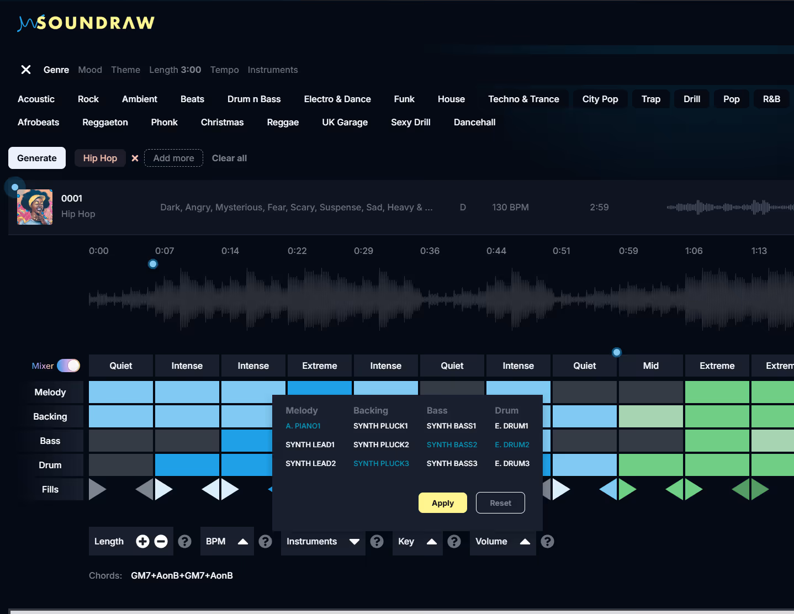Image resolution: width=794 pixels, height=614 pixels.
Task: Toggle light green Backing block under Mid section
Action: click(x=651, y=416)
